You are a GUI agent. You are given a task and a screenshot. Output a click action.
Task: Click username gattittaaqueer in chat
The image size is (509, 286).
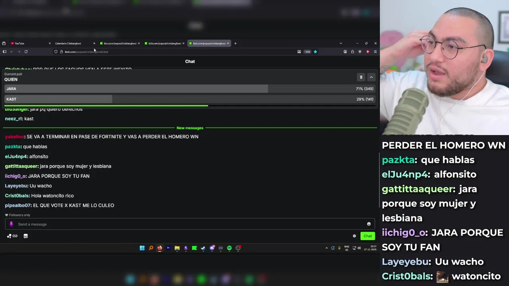(21, 166)
